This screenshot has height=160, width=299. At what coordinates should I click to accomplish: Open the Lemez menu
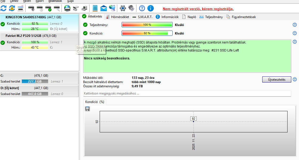(14, 1)
